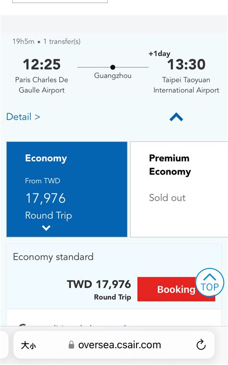Tap the Sold out label
This screenshot has height=365, width=228.
click(x=167, y=198)
